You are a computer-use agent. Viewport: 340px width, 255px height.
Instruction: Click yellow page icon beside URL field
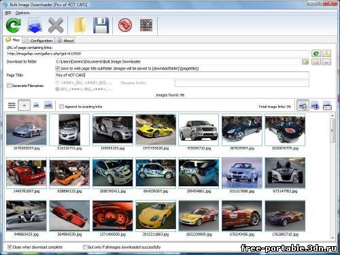click(326, 54)
